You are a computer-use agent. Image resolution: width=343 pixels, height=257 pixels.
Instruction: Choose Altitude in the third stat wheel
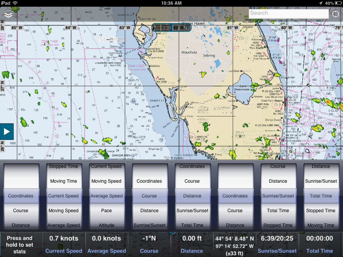click(107, 225)
